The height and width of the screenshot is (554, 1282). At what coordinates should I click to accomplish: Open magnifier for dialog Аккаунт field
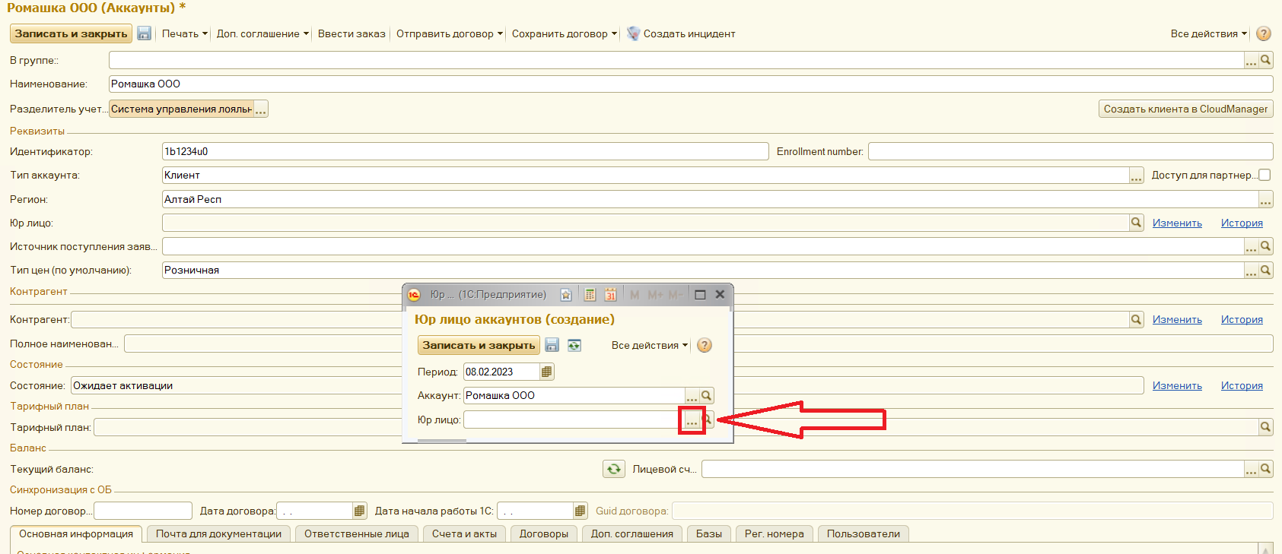coord(707,395)
